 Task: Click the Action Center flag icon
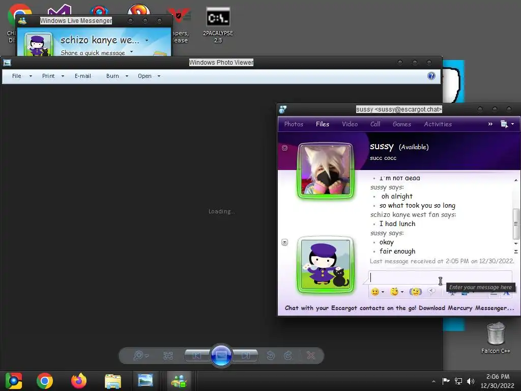pyautogui.click(x=446, y=381)
